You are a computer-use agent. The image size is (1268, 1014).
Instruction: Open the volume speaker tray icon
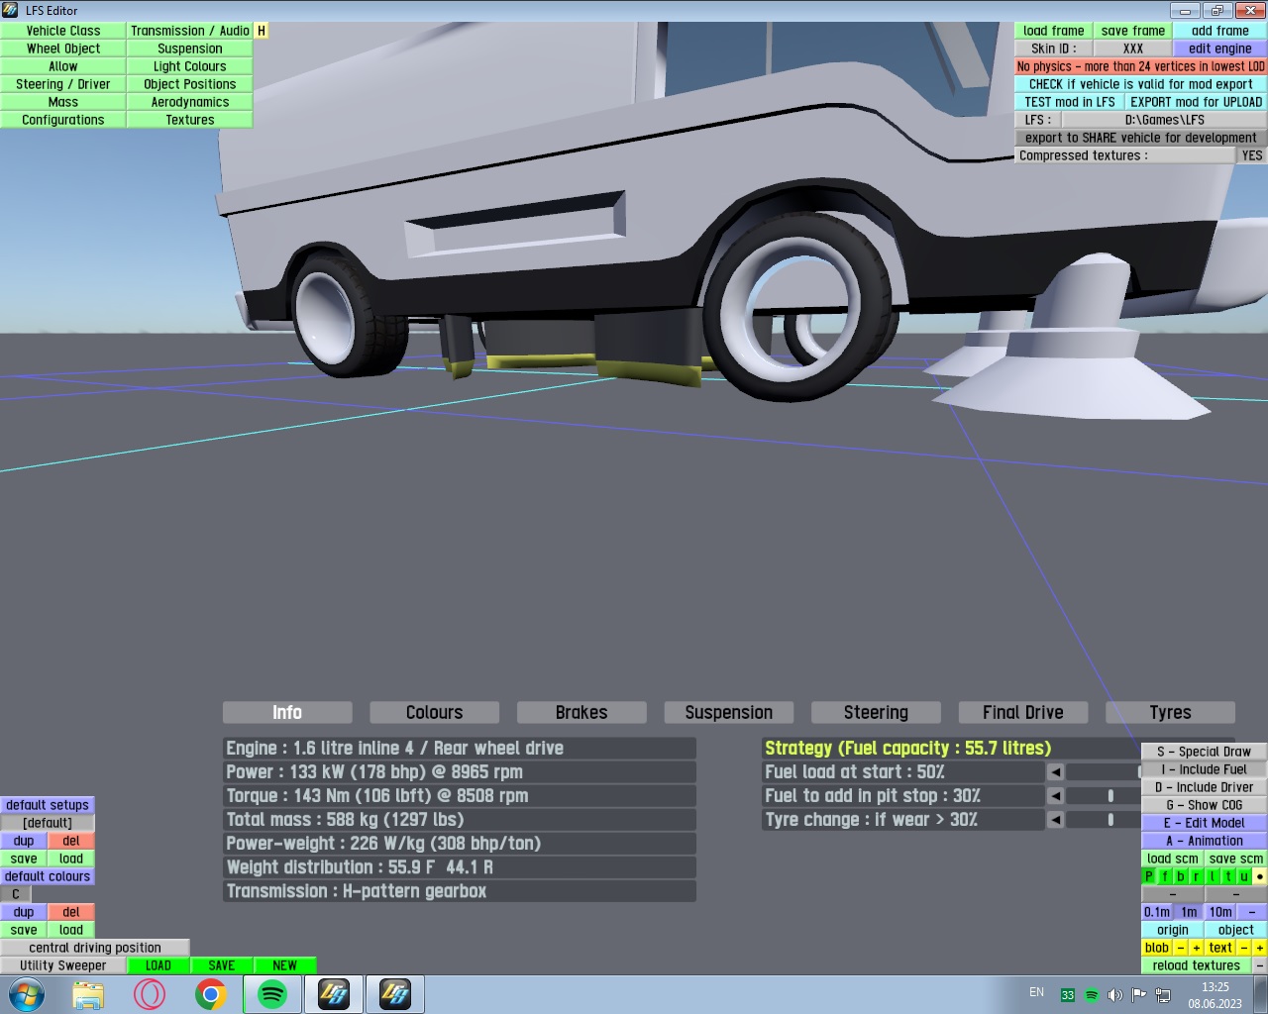coord(1114,994)
